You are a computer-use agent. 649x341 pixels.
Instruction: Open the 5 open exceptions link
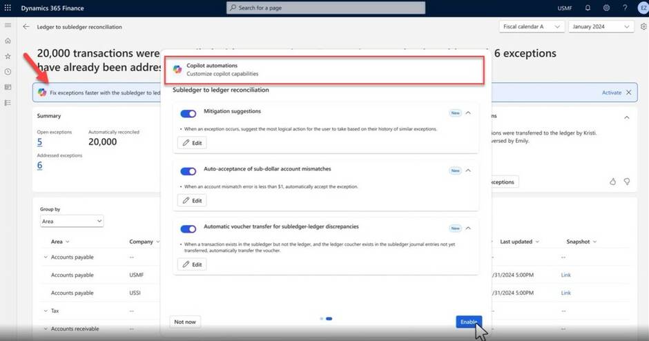[x=39, y=142]
